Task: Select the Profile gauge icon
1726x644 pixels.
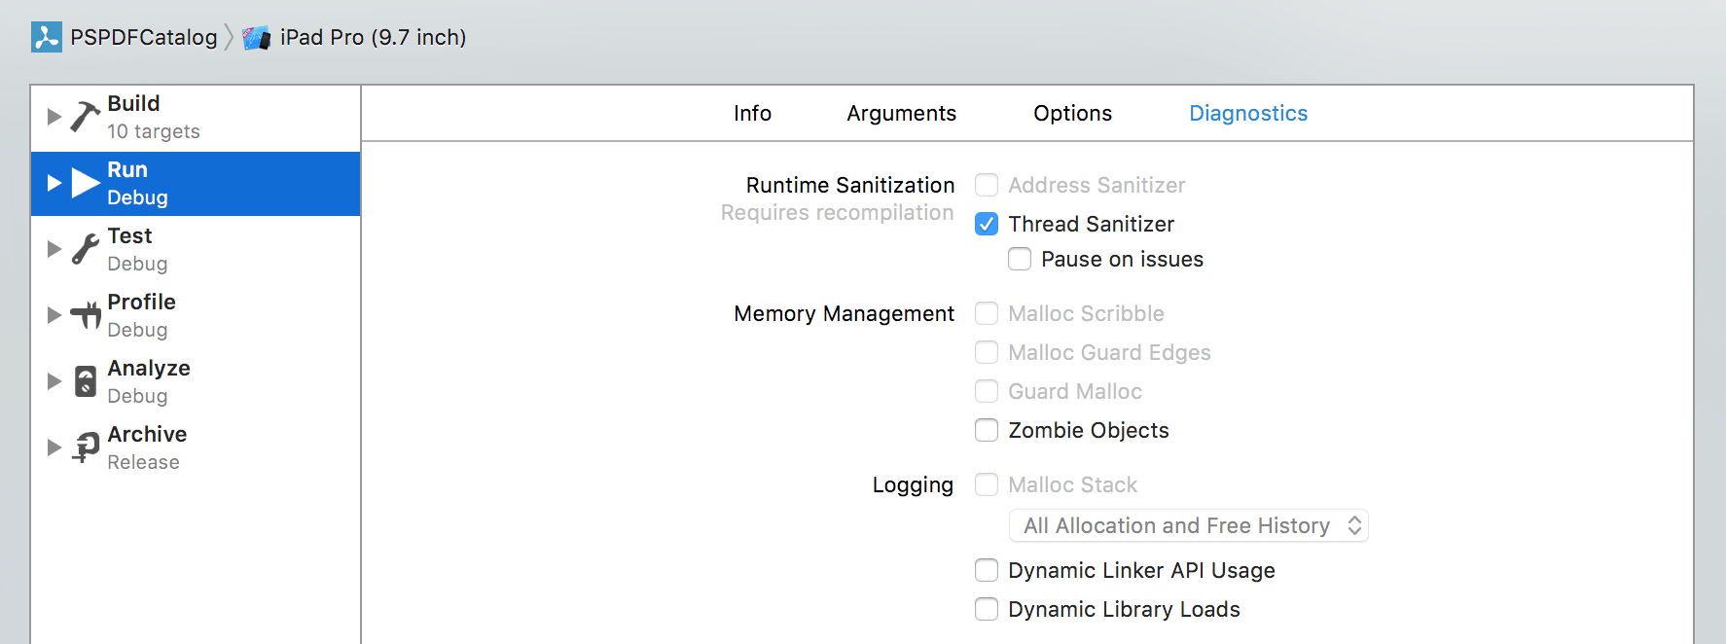Action: tap(85, 314)
